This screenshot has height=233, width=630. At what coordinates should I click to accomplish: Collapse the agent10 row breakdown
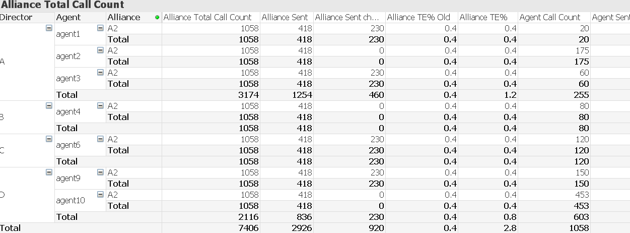(x=100, y=195)
